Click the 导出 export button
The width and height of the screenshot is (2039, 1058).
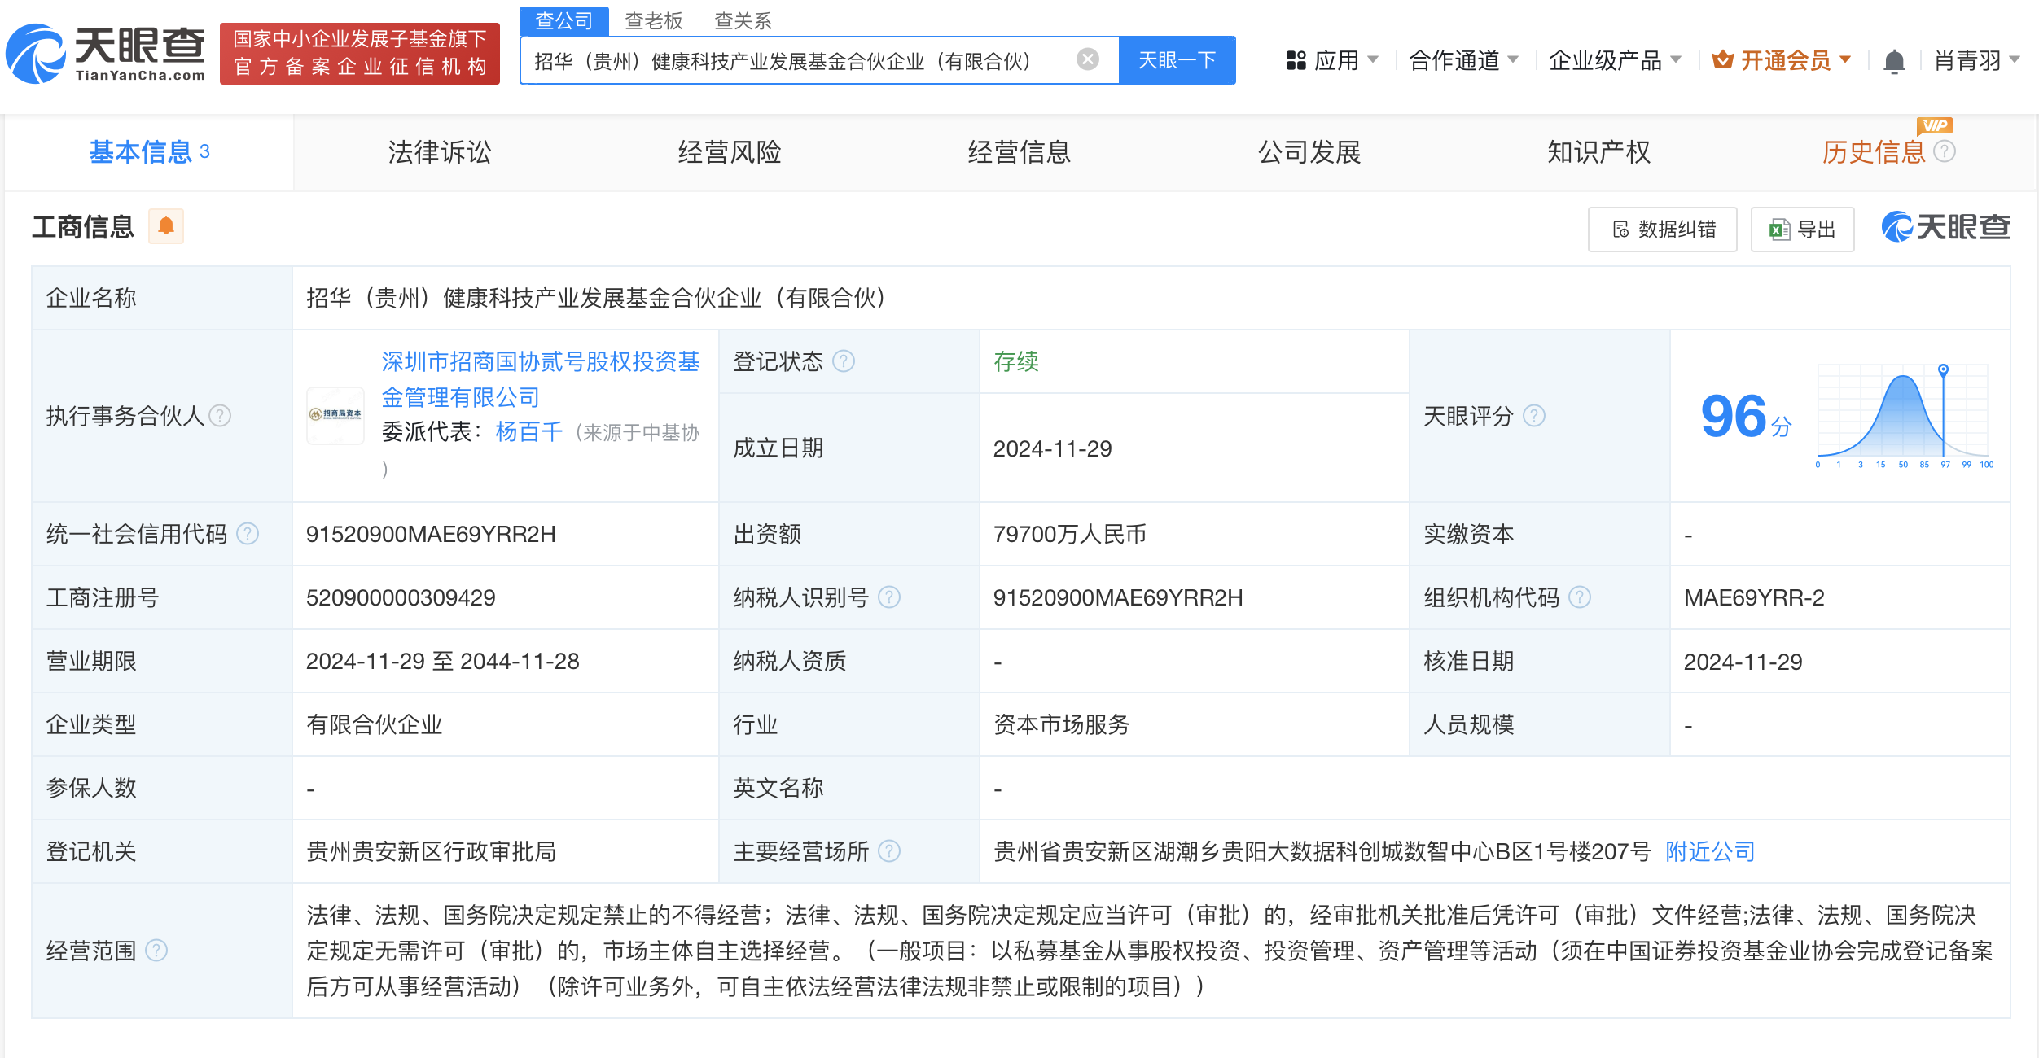click(x=1803, y=230)
